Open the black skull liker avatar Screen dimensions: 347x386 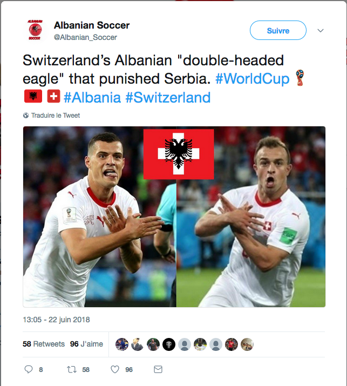pos(169,344)
